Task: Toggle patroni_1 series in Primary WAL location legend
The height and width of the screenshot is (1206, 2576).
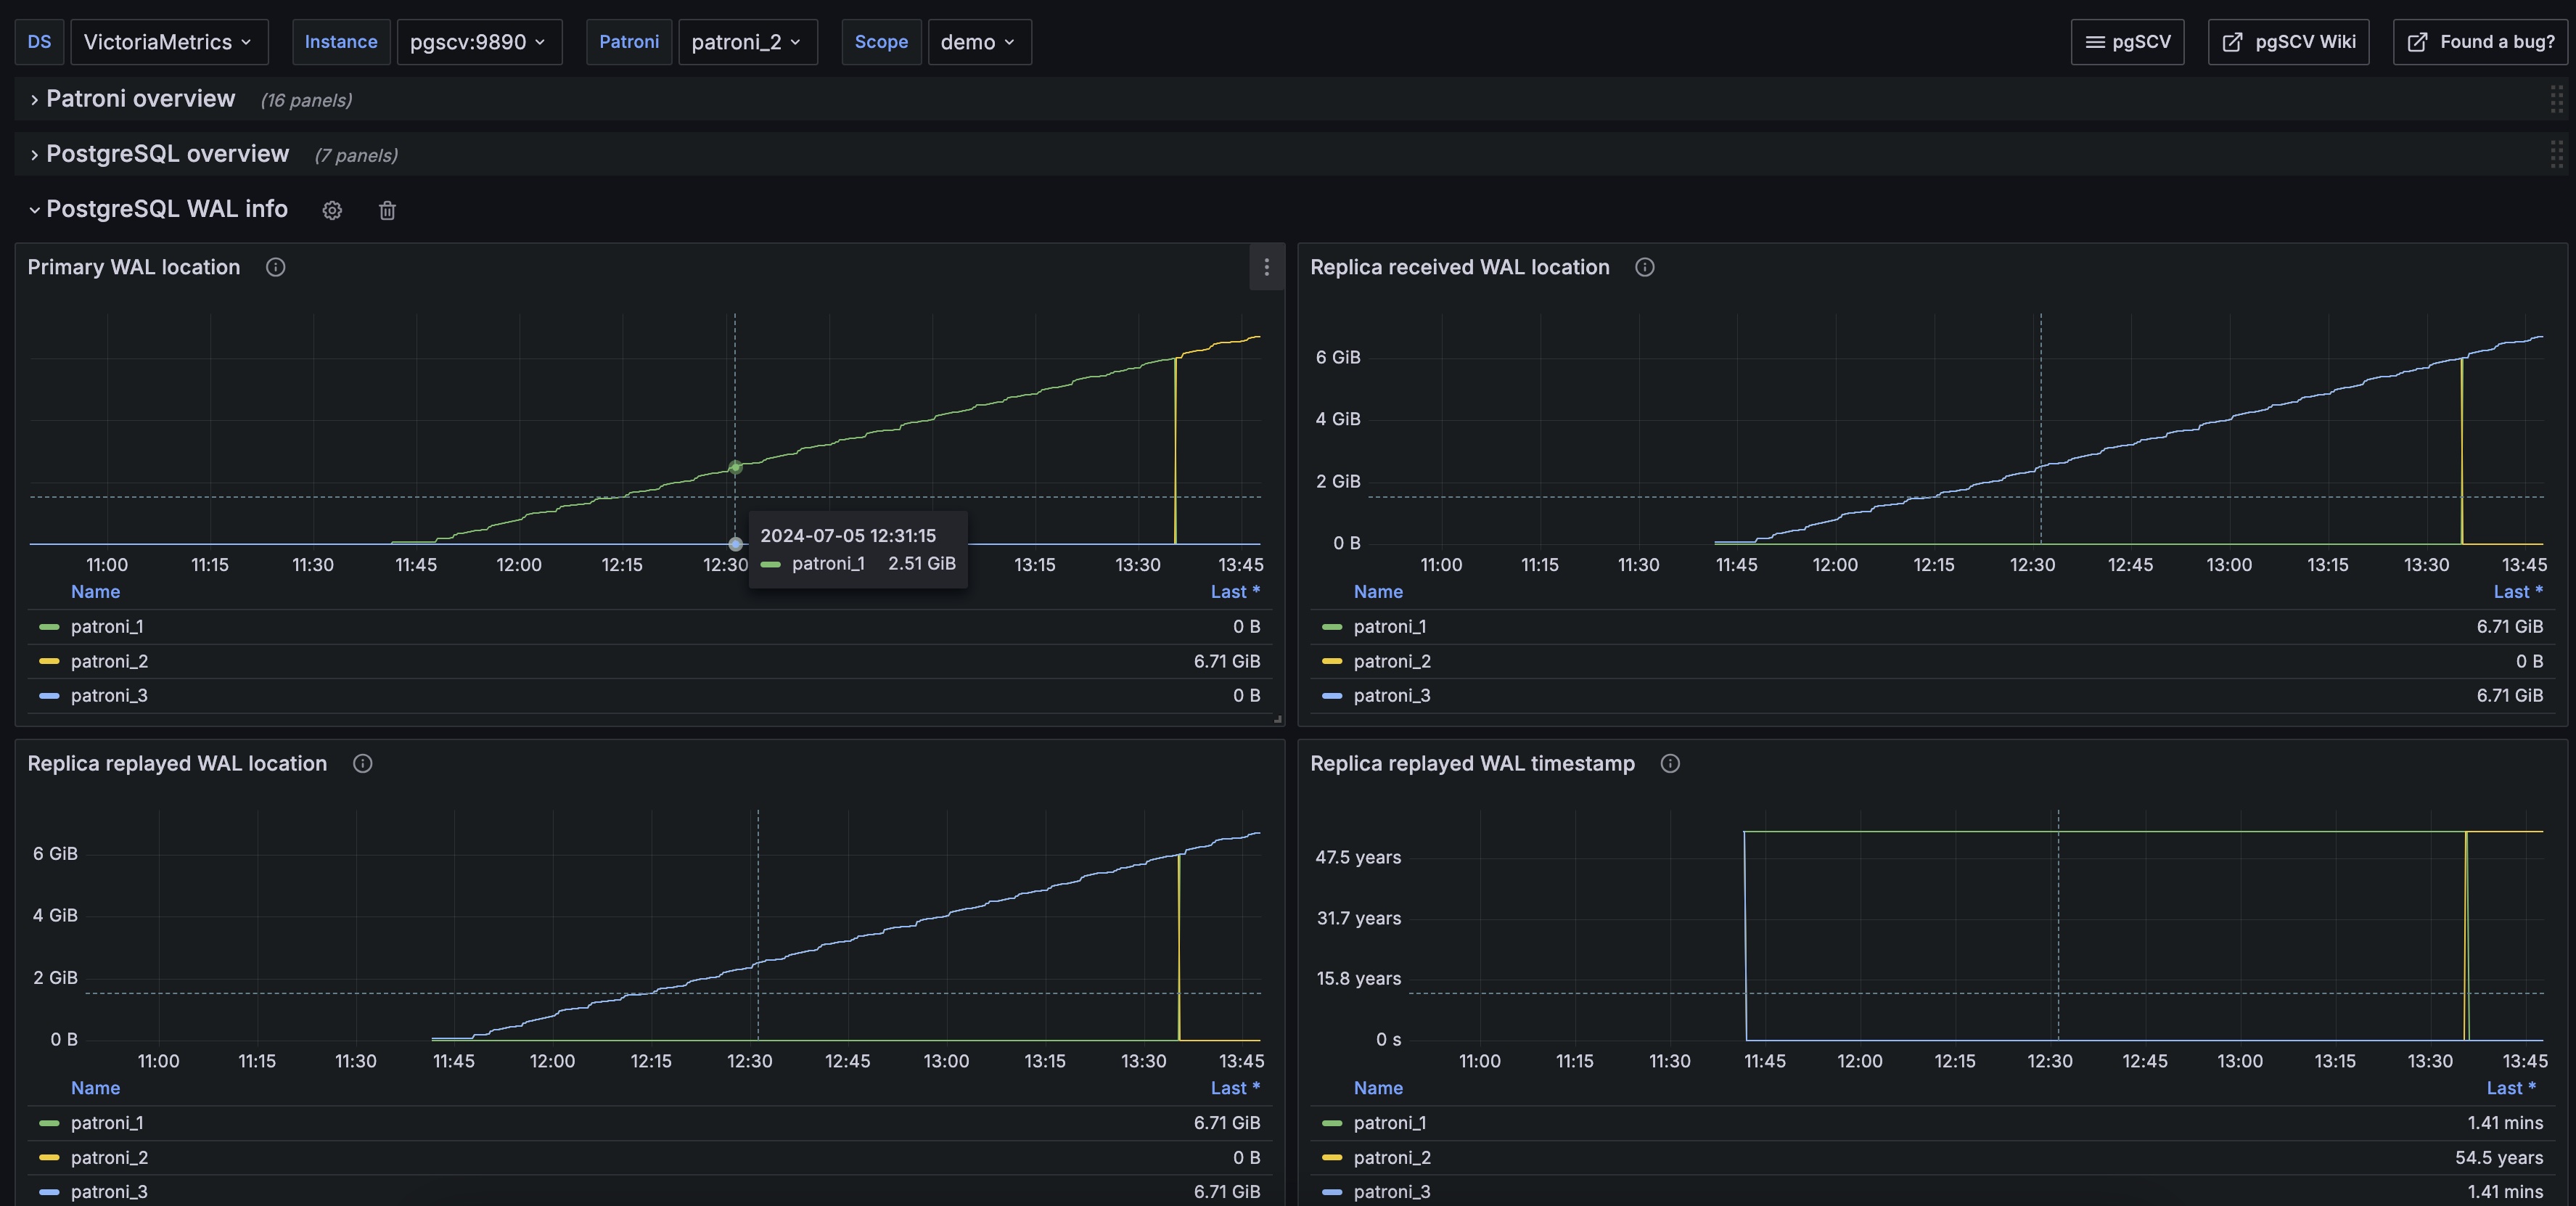Action: coord(107,627)
